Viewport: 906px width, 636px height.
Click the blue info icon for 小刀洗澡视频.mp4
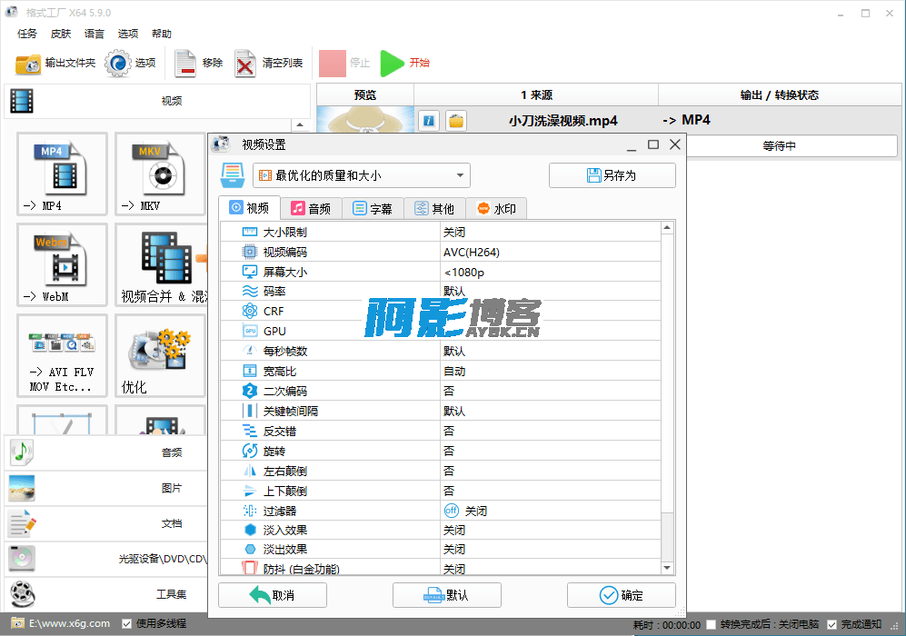429,121
